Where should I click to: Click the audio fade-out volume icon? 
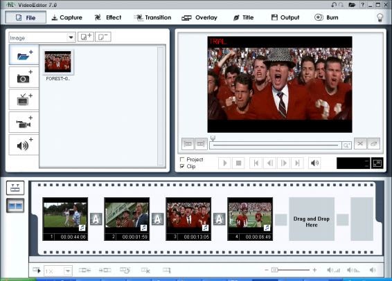click(x=353, y=270)
